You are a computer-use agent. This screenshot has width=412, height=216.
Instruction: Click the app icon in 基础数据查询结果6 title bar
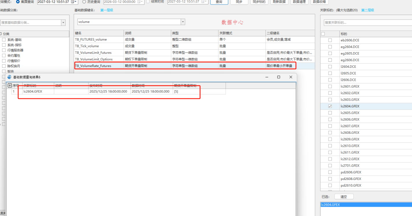point(10,77)
